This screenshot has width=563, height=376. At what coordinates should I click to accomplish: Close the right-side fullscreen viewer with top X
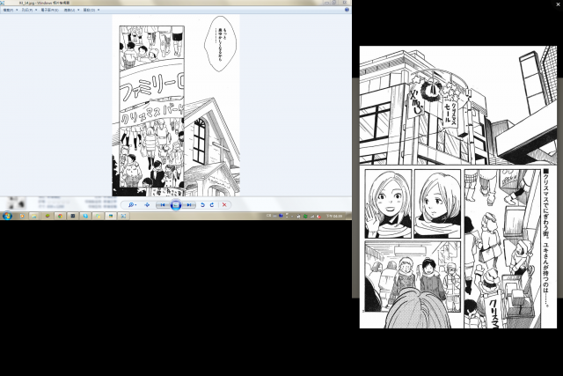point(559,4)
